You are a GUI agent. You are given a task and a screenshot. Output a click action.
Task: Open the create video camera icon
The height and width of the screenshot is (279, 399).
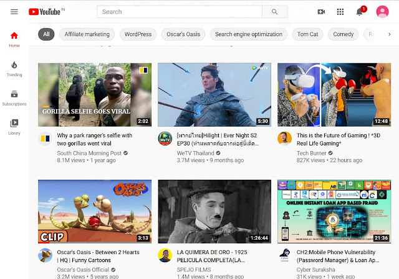(321, 12)
